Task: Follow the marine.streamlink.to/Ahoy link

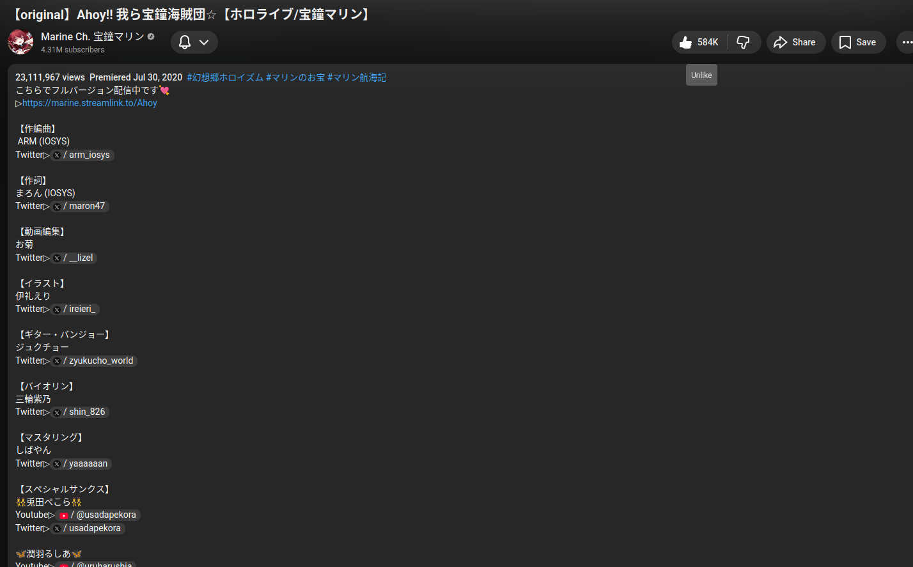Action: point(90,103)
